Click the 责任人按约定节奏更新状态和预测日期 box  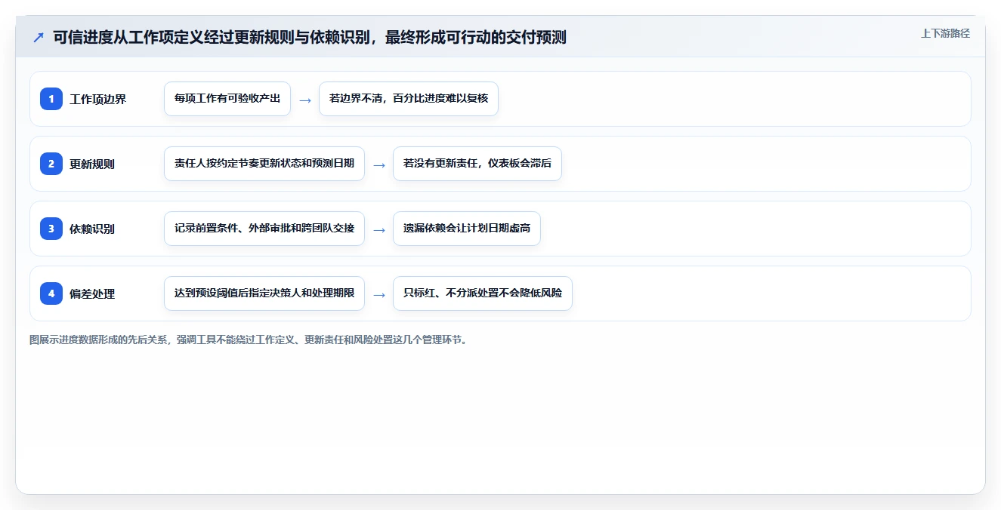[x=264, y=164]
